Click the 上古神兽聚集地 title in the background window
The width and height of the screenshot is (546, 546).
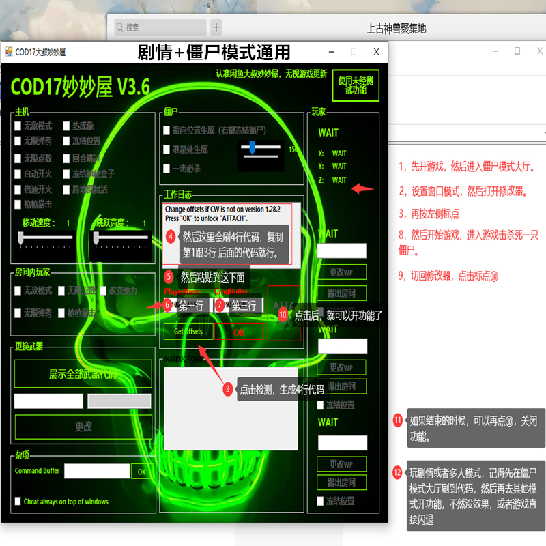pos(397,29)
